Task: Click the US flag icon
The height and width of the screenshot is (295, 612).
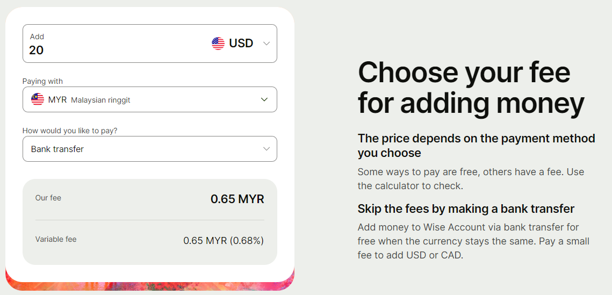Action: tap(218, 44)
